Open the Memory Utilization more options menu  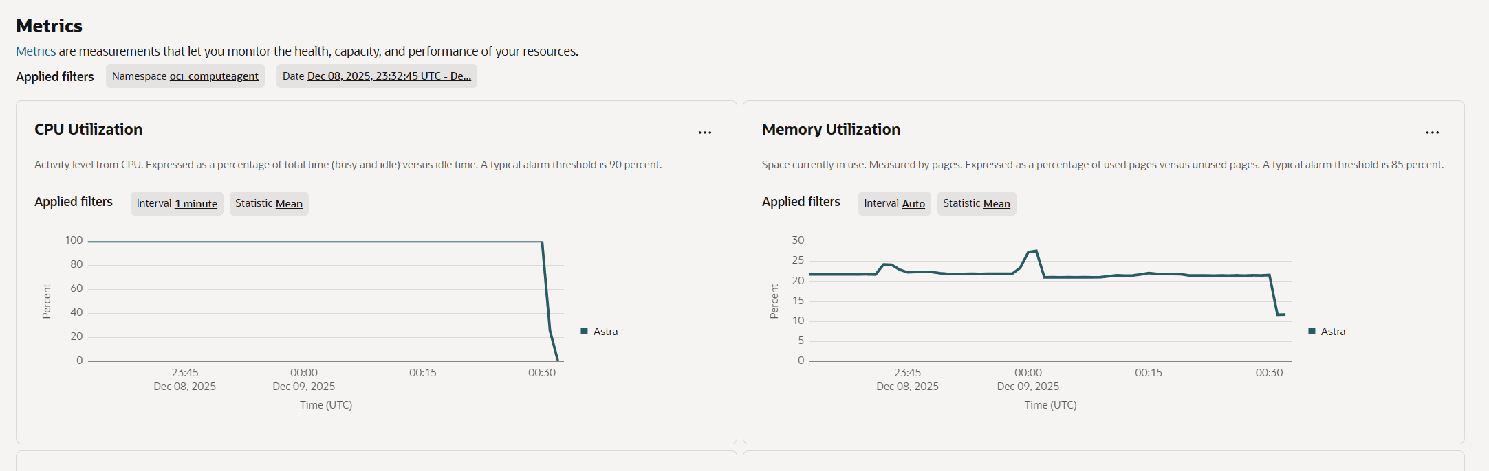1432,133
